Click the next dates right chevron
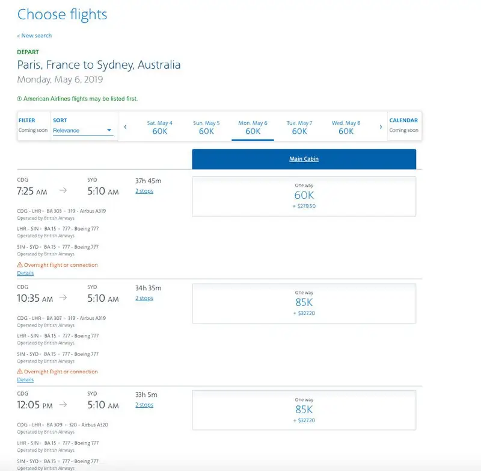 (x=381, y=126)
